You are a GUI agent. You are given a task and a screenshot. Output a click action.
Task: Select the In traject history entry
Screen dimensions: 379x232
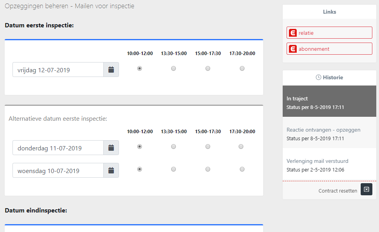pos(329,101)
